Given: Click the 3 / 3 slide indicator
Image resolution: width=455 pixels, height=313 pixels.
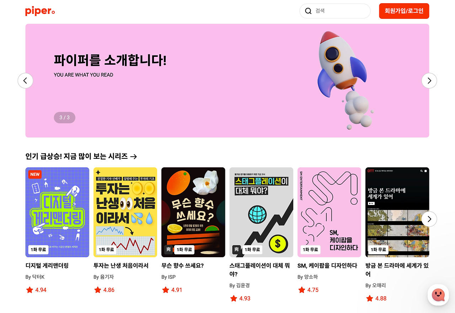Looking at the screenshot, I should coord(64,118).
